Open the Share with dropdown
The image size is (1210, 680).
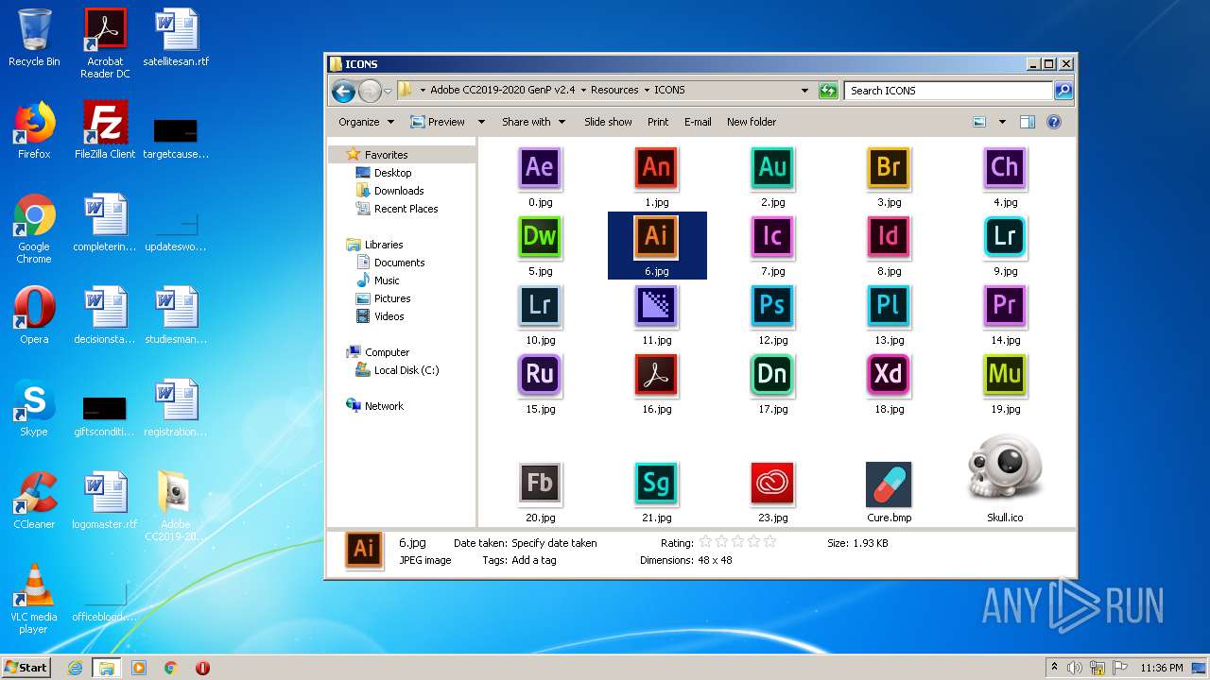tap(533, 122)
